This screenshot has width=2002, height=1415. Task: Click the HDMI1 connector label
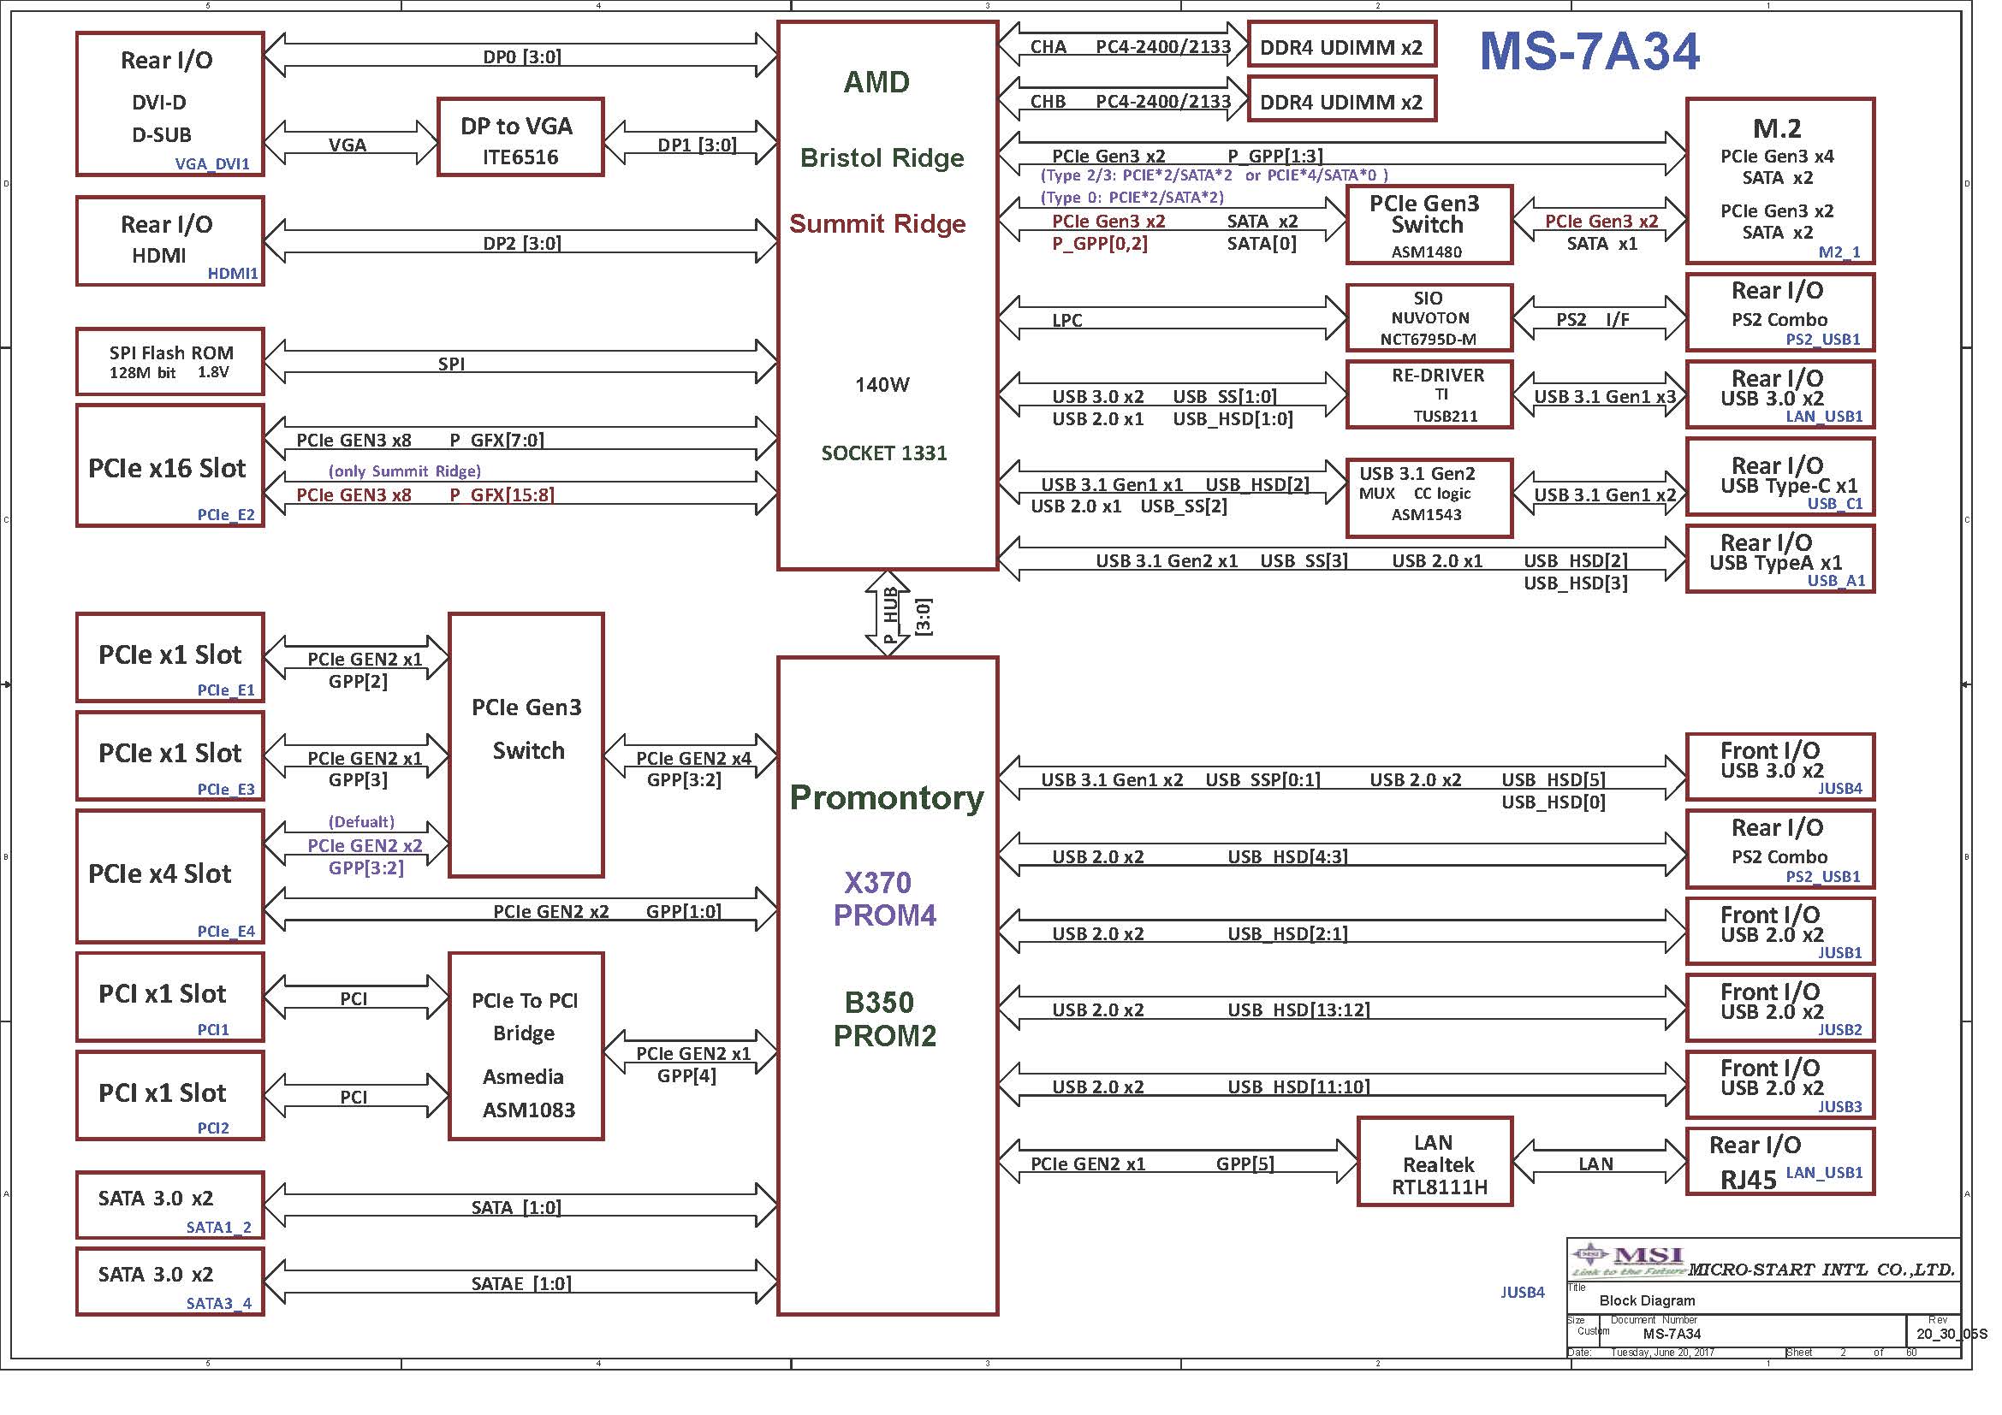[232, 274]
